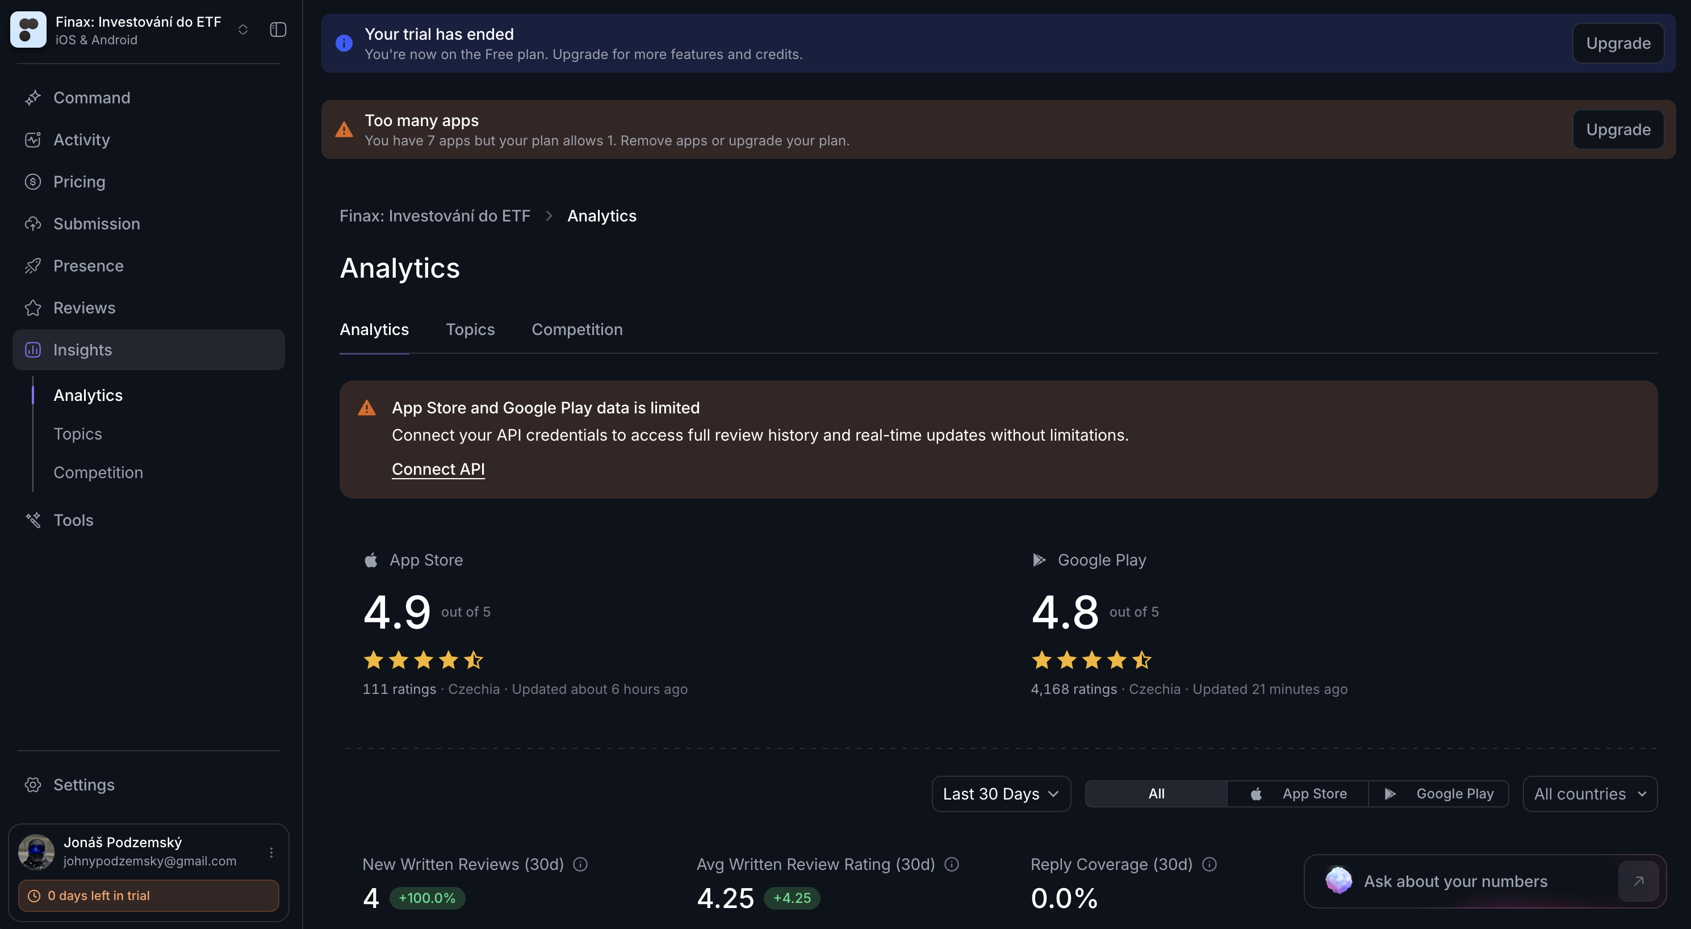Switch to the Competition tab

pos(577,329)
